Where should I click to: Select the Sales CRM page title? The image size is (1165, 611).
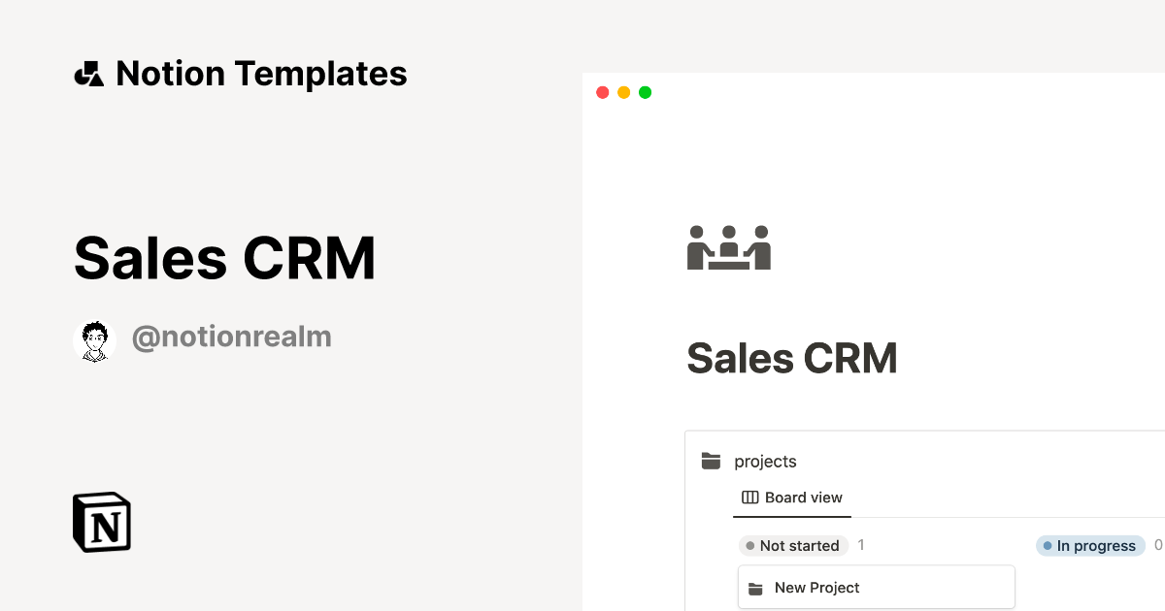tap(791, 359)
